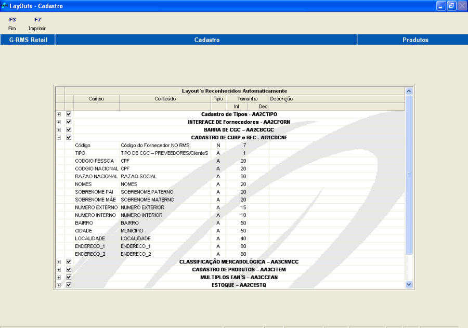The image size is (468, 328).
Task: Expand the CADASTRO DE PRODUTOS AA3CITEM row
Action: (x=59, y=269)
